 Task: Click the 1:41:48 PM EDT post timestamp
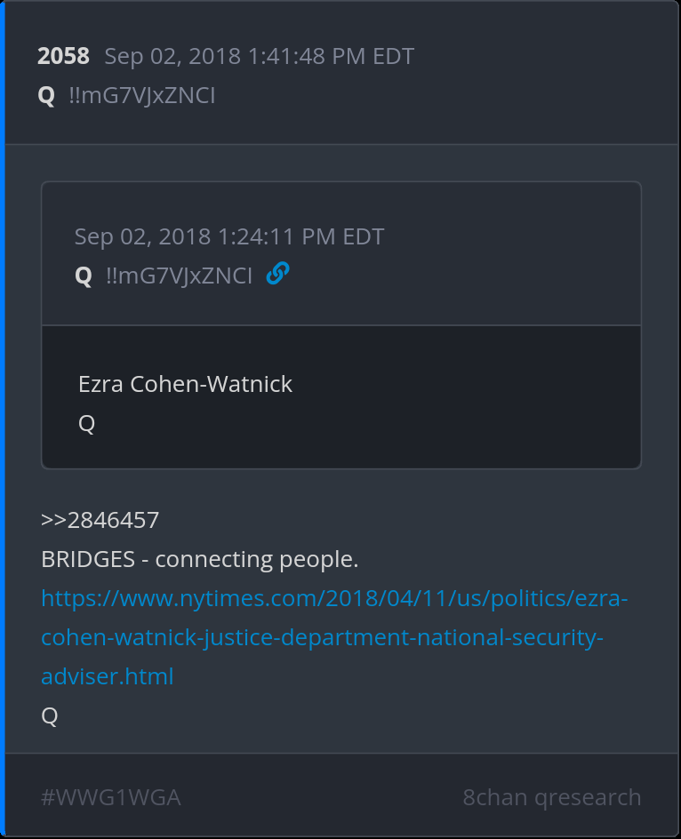(x=259, y=57)
